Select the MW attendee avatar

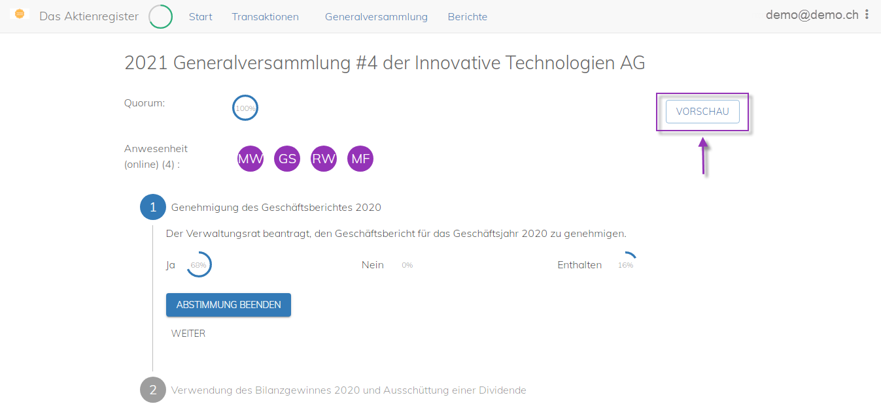[250, 159]
